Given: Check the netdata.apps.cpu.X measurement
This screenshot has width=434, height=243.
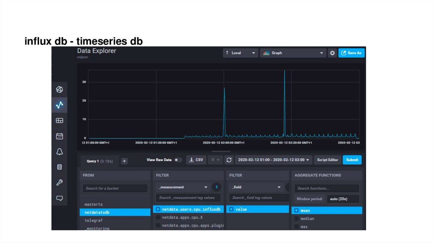Looking at the screenshot, I should tap(158, 217).
